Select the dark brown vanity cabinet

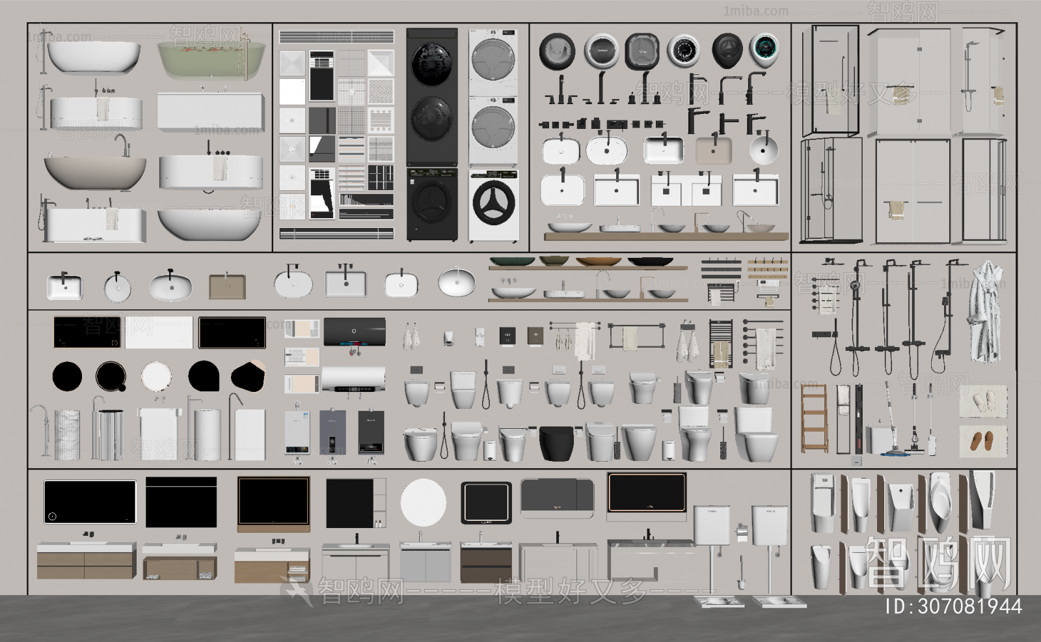[x=485, y=564]
